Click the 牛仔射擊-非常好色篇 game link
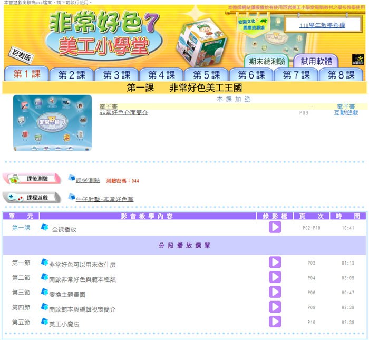This screenshot has height=340, width=369. click(104, 200)
